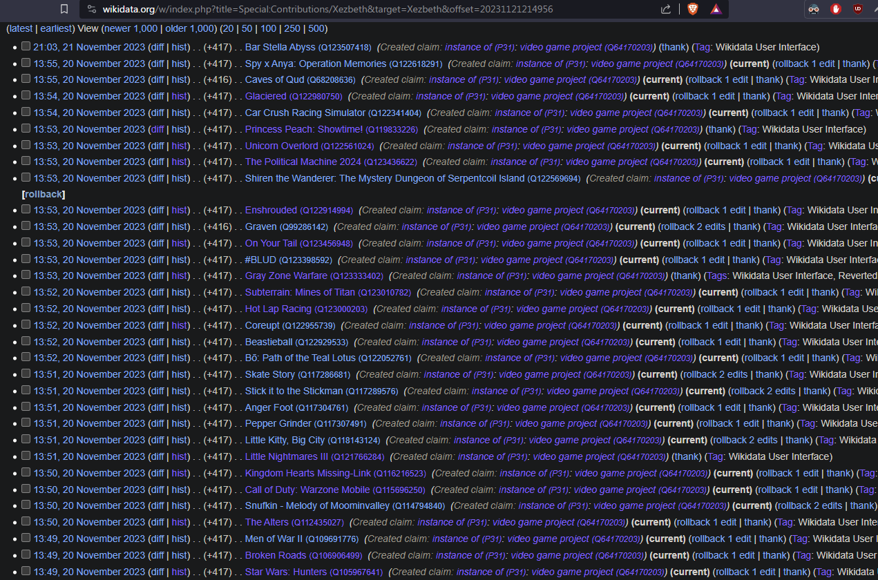Open the Hot Lap Racing item
The height and width of the screenshot is (580, 878).
tap(306, 309)
